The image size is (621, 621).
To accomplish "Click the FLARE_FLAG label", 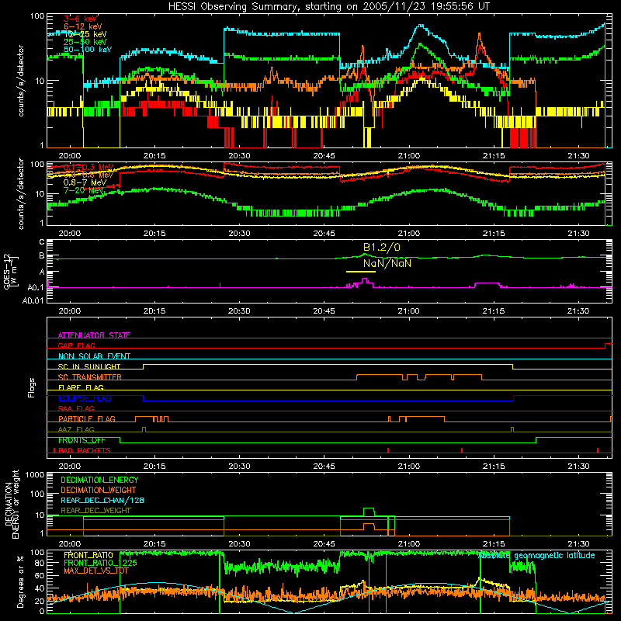I will [81, 387].
